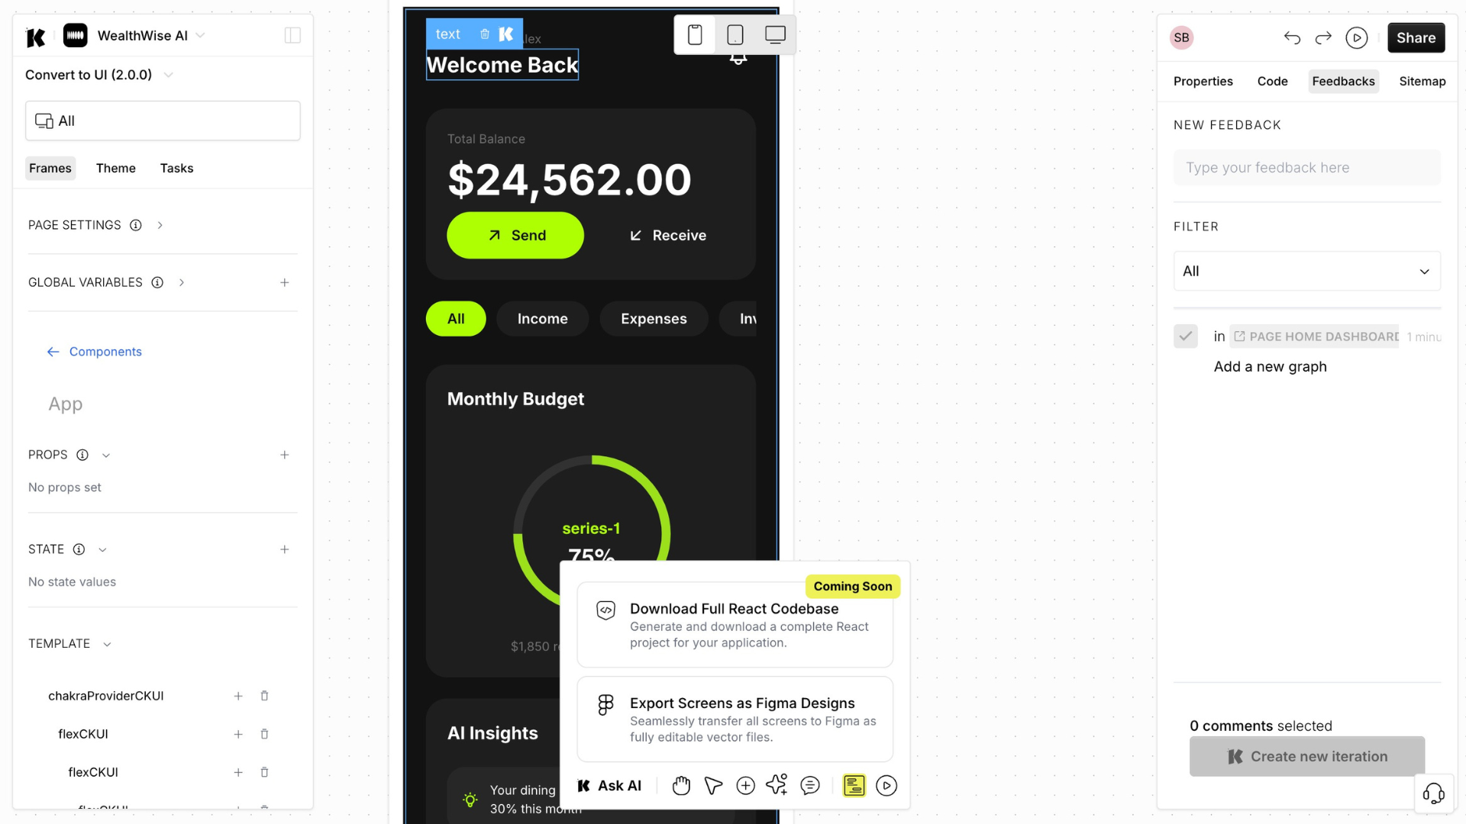Viewport: 1466px width, 824px height.
Task: Enable the Components panel toggle
Action: coord(292,35)
